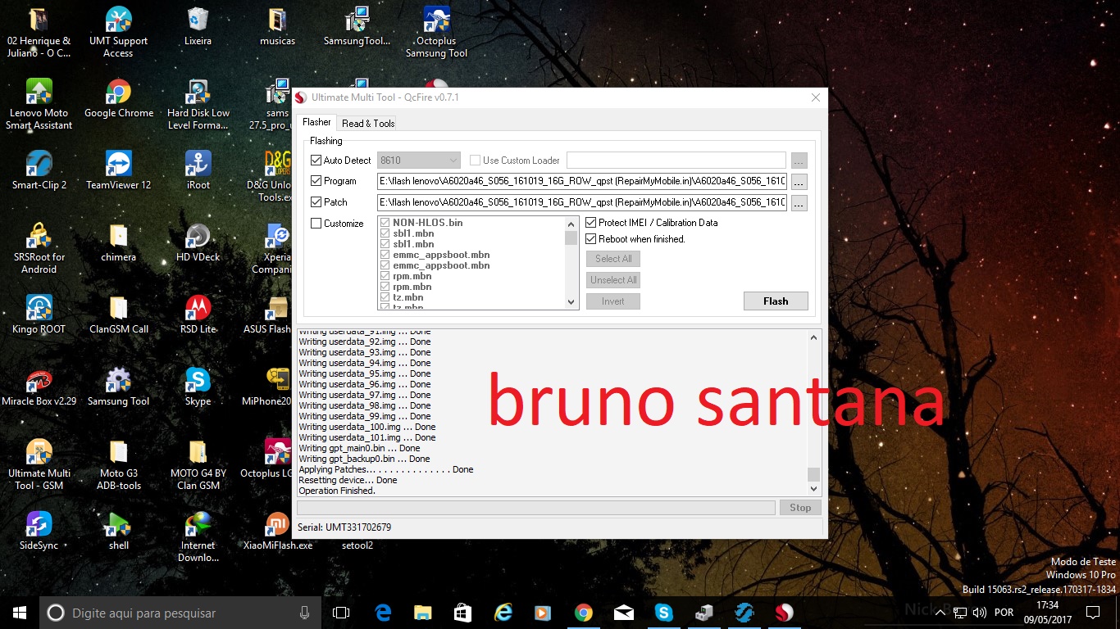Open the UMT Support Access desktop icon
Image resolution: width=1120 pixels, height=629 pixels.
119,33
